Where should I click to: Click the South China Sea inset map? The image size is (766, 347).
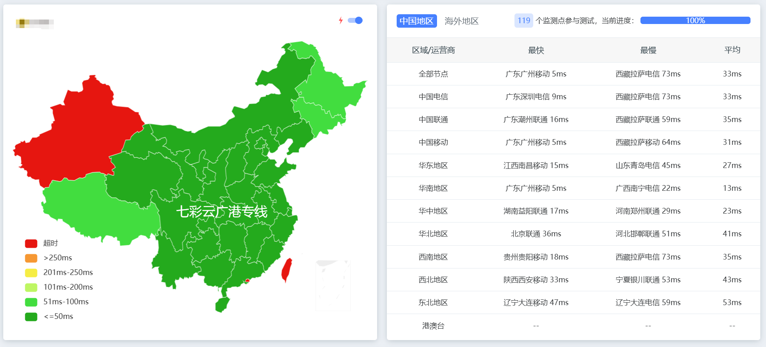pos(333,285)
